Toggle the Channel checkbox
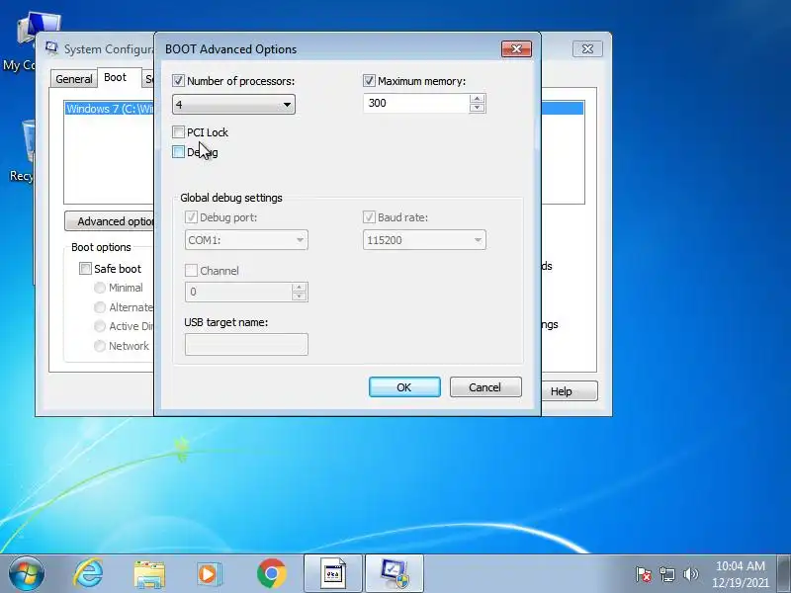 (x=191, y=271)
